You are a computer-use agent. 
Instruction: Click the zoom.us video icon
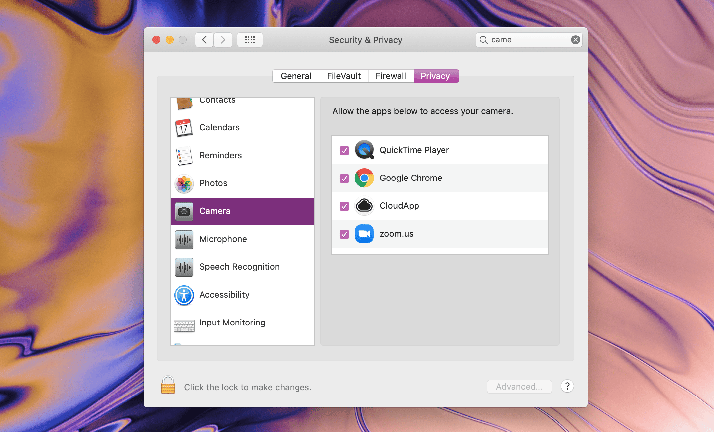364,234
